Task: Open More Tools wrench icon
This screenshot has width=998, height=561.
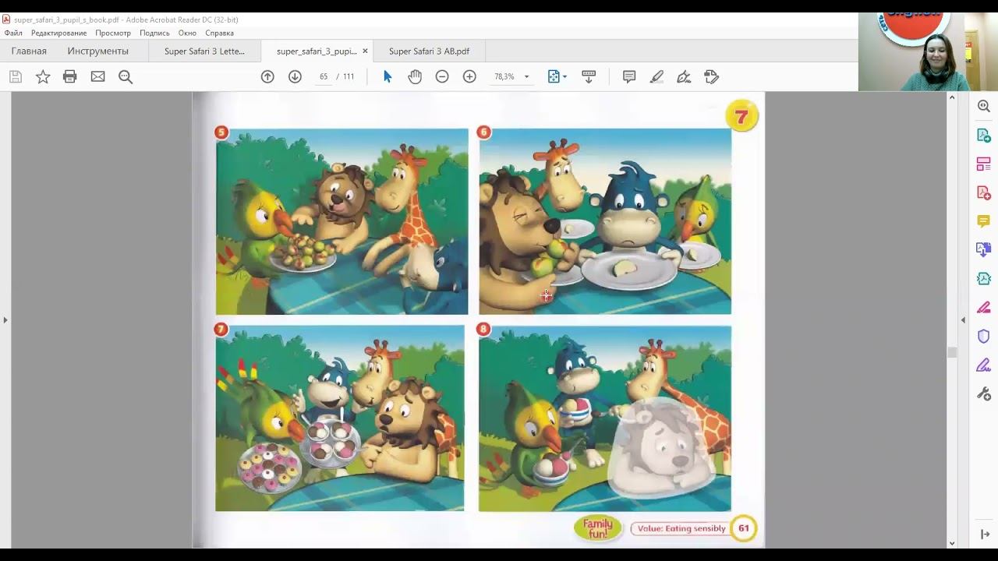Action: tap(984, 393)
